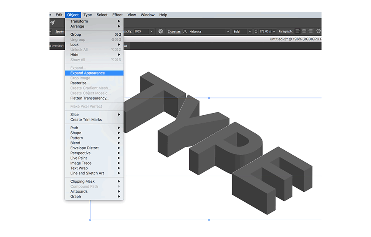This screenshot has width=371, height=237.
Task: Close the open Object menu
Action: point(73,15)
